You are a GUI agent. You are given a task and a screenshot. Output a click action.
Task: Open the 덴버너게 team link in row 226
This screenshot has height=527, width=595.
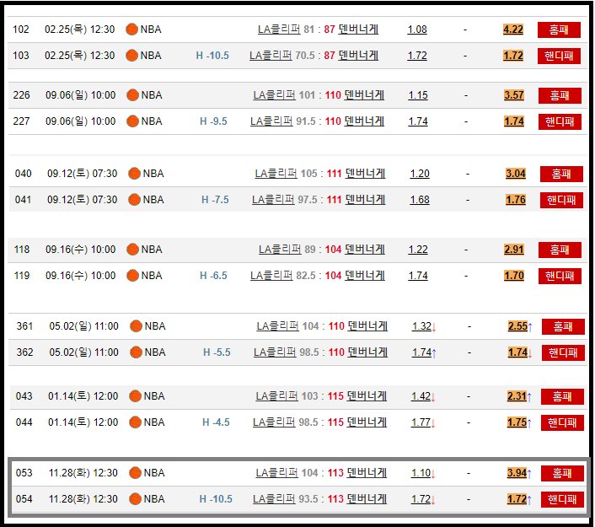(x=364, y=95)
